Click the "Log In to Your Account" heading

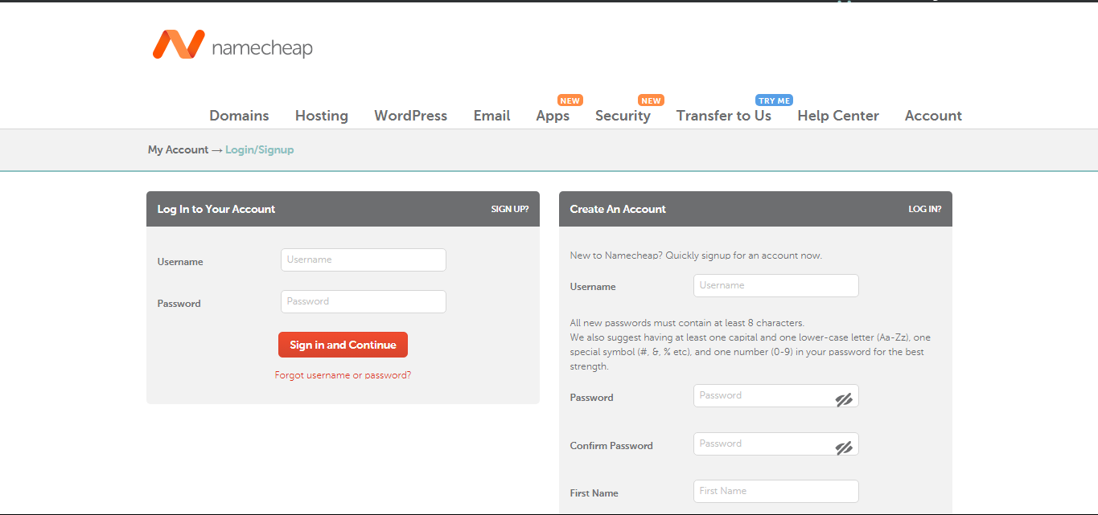[216, 209]
